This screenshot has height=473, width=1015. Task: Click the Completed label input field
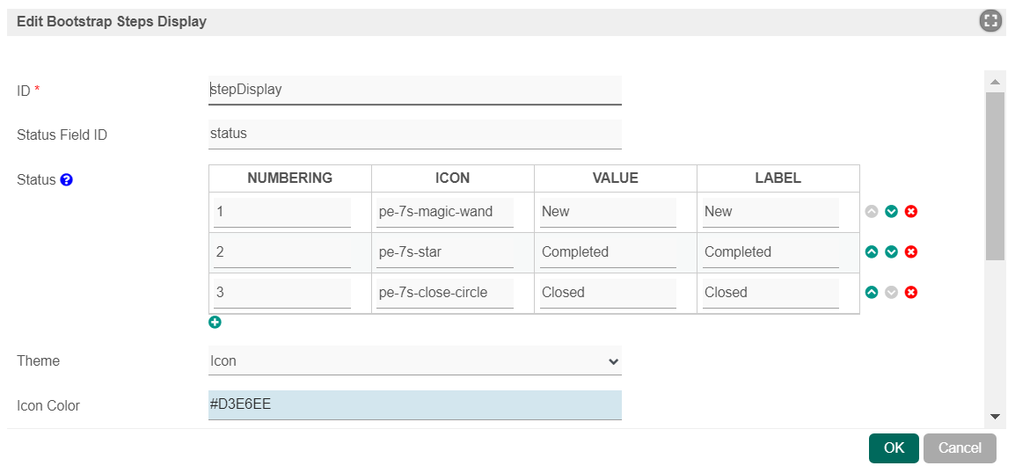[770, 252]
